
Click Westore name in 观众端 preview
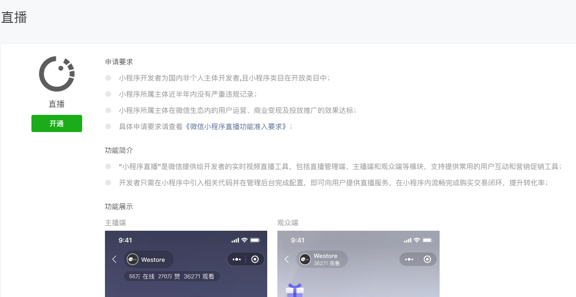point(325,256)
